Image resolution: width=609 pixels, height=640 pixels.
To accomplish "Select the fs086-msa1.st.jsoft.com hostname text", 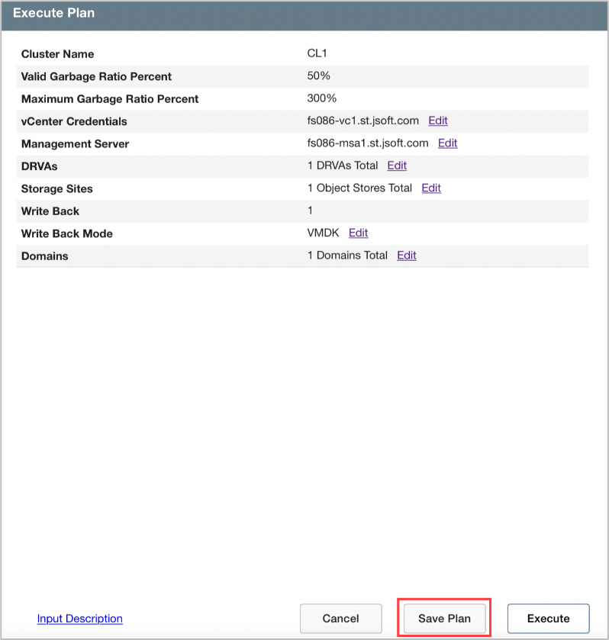I will [x=367, y=143].
